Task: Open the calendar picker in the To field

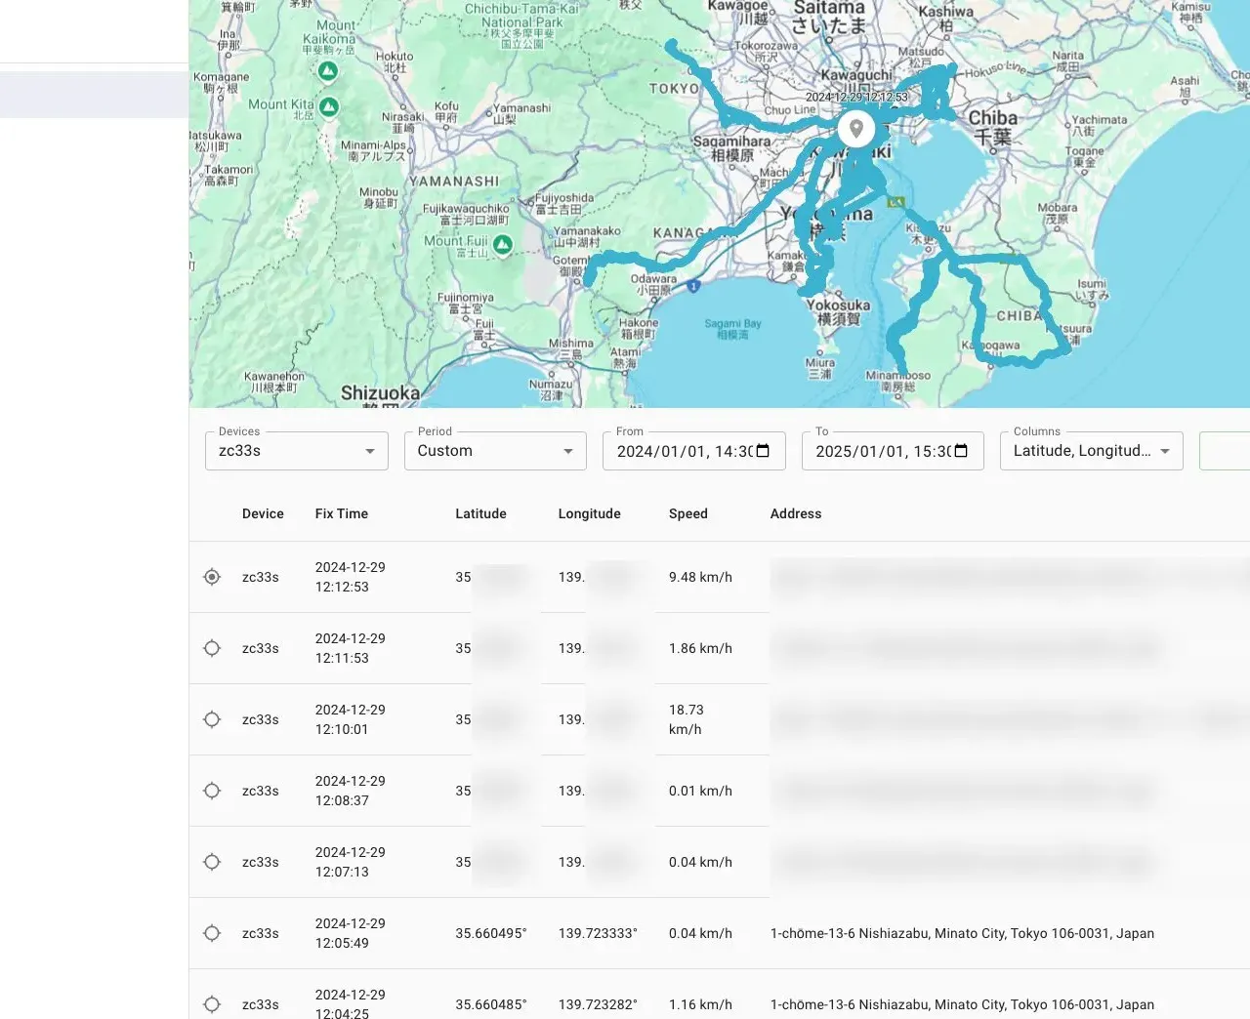Action: [961, 451]
